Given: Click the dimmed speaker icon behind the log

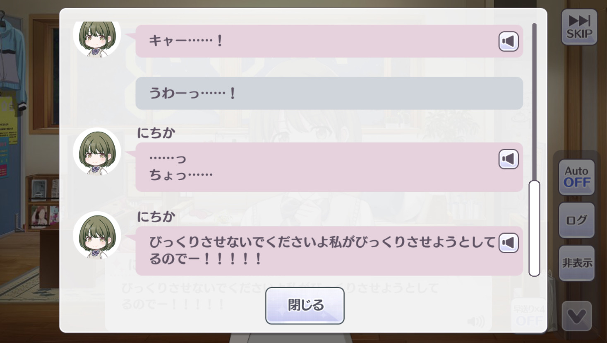Looking at the screenshot, I should coord(476,321).
